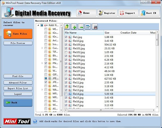The image size is (162, 128).
Task: Click the Boot CD button
Action: click(x=149, y=13)
